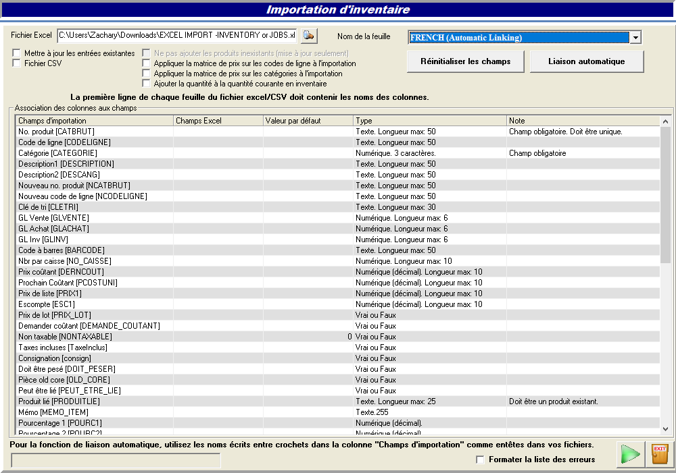Click the 'Champs Excel' column header
This screenshot has height=473, width=676.
(218, 121)
